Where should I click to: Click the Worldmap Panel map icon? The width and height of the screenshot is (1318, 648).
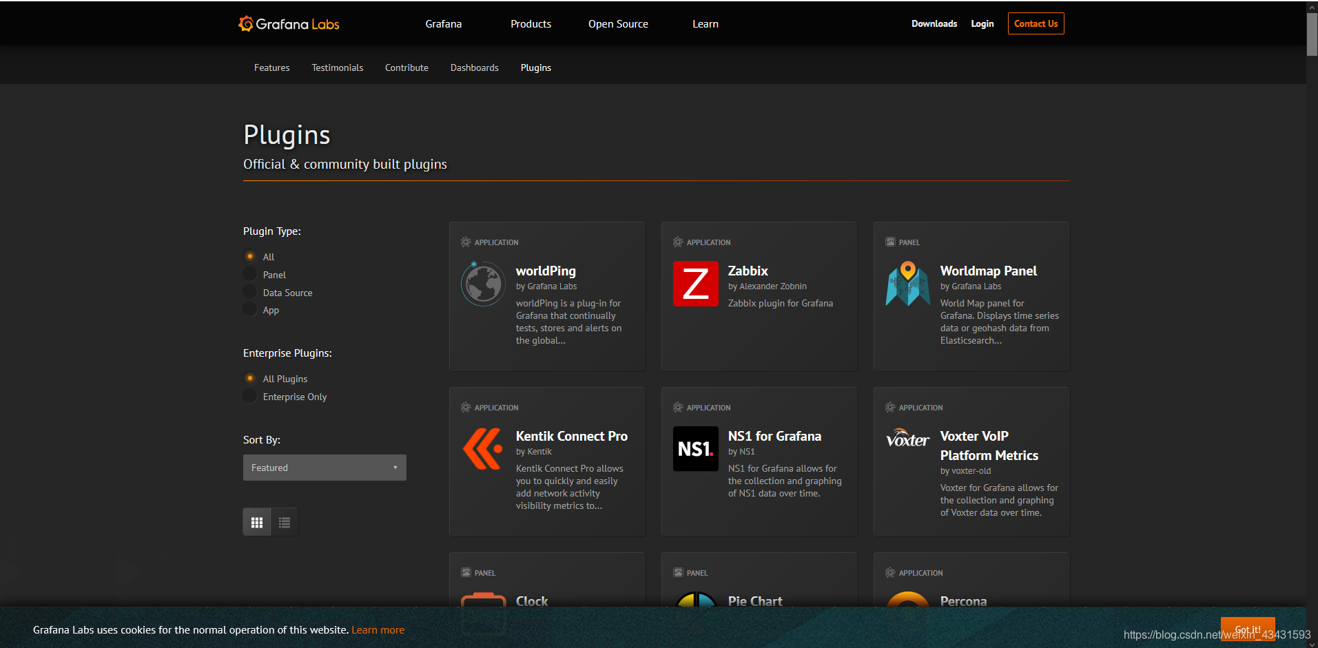click(x=907, y=284)
